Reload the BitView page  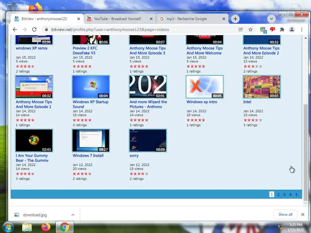point(34,29)
